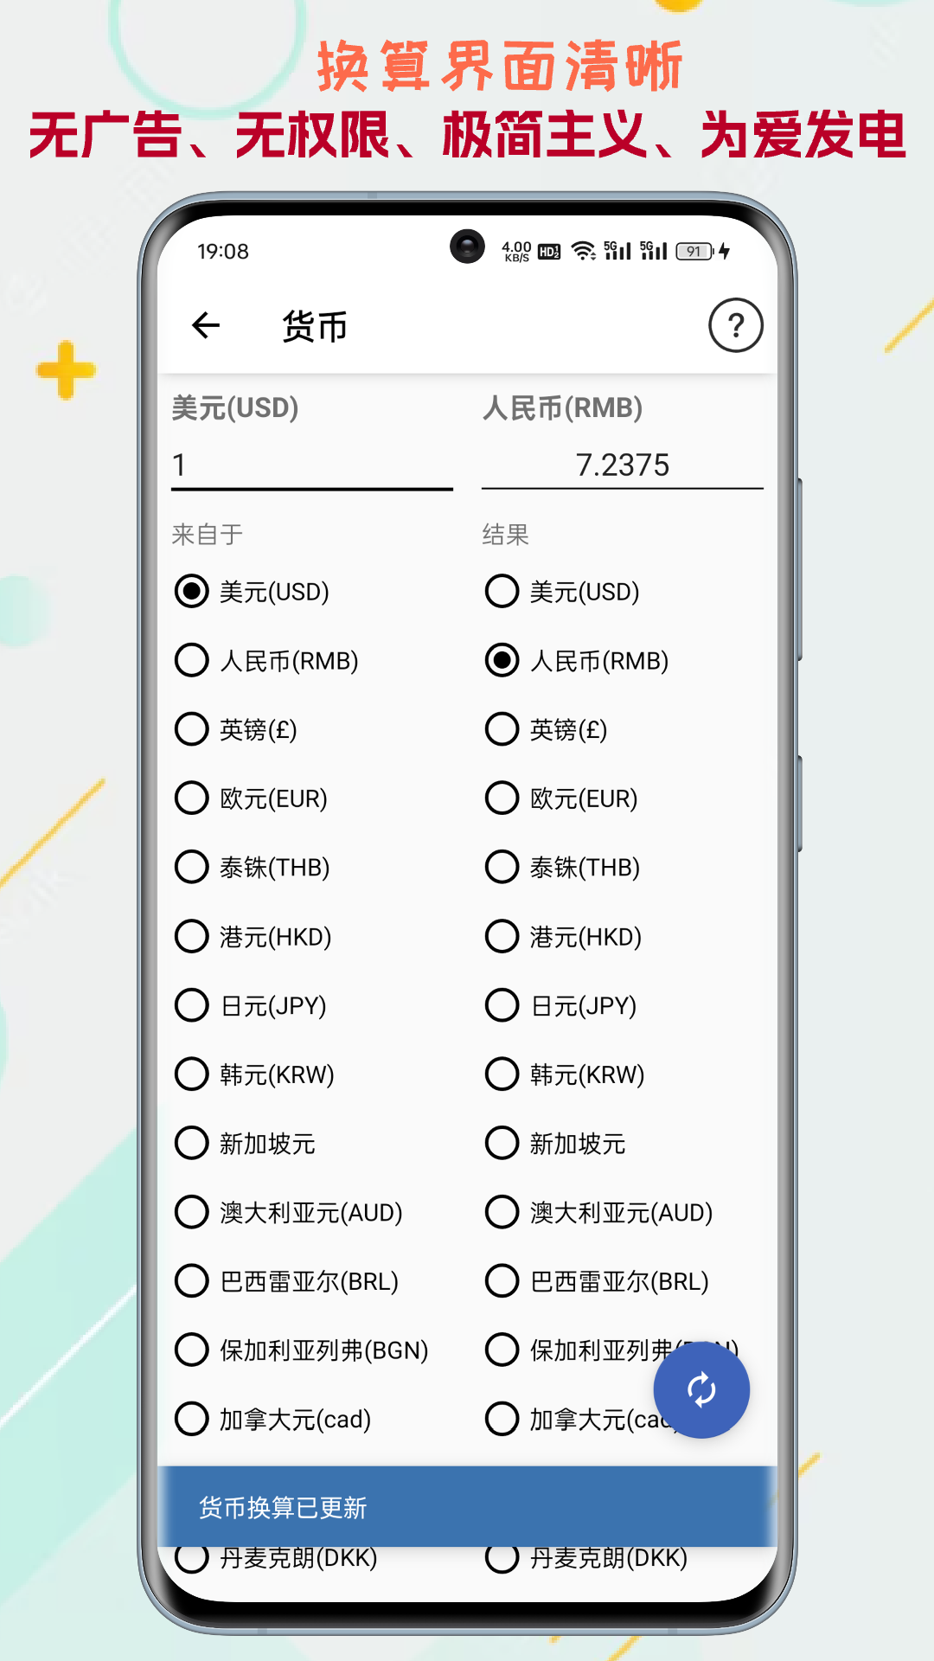
Task: Select 加拿大元(cad) in source list
Action: (191, 1419)
